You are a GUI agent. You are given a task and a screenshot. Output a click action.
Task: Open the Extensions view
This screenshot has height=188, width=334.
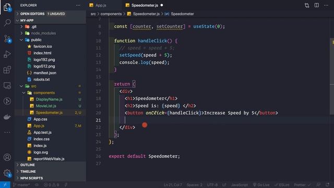7,69
